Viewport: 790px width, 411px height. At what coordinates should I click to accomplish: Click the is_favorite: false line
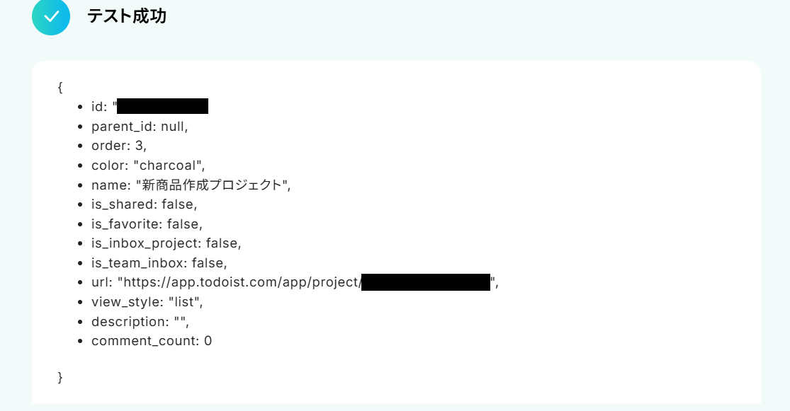pos(147,224)
